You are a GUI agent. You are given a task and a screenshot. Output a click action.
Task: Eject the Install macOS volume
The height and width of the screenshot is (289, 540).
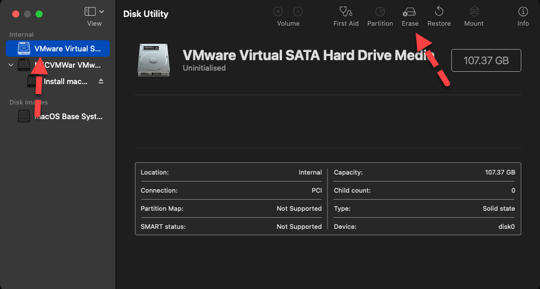[x=101, y=81]
